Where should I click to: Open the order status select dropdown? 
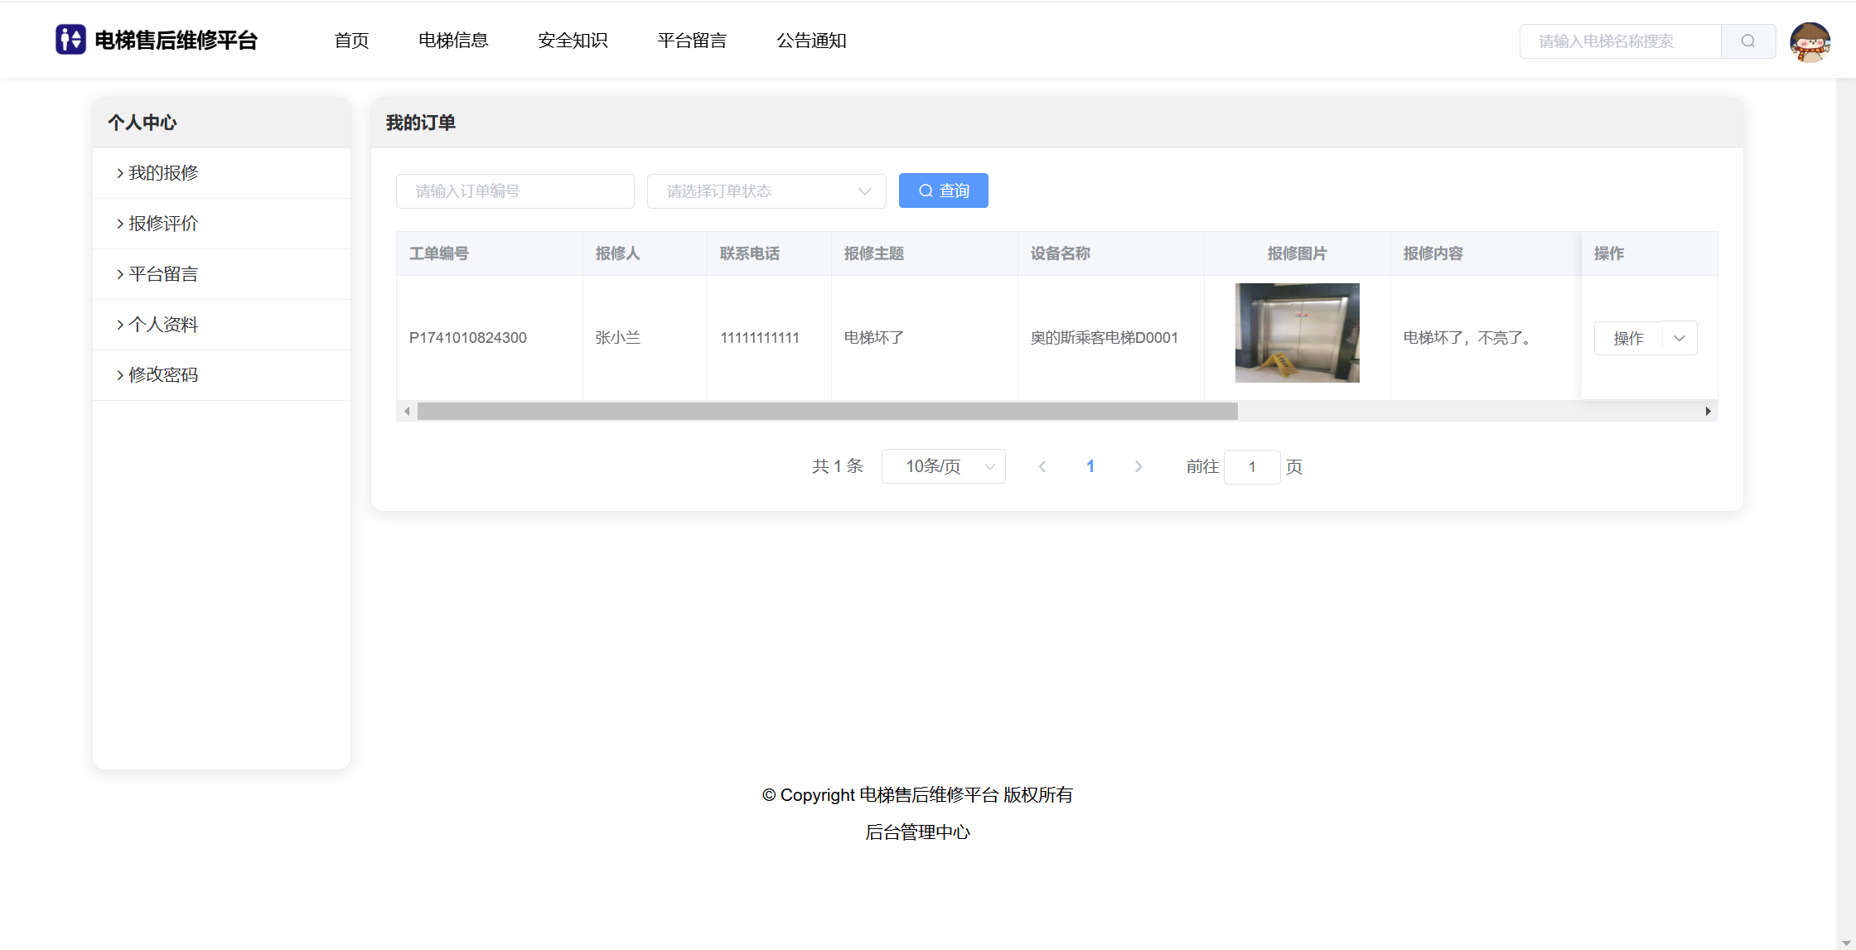click(766, 191)
